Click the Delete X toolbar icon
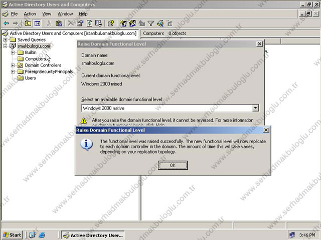Screen dimensions: 321x240 coord(71,23)
